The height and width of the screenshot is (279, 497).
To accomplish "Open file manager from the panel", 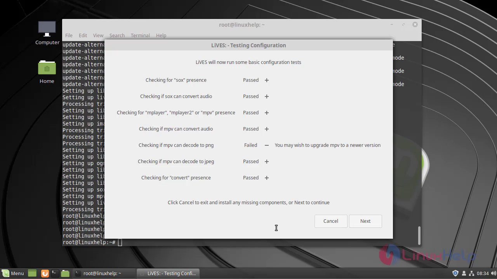I will tap(65, 273).
